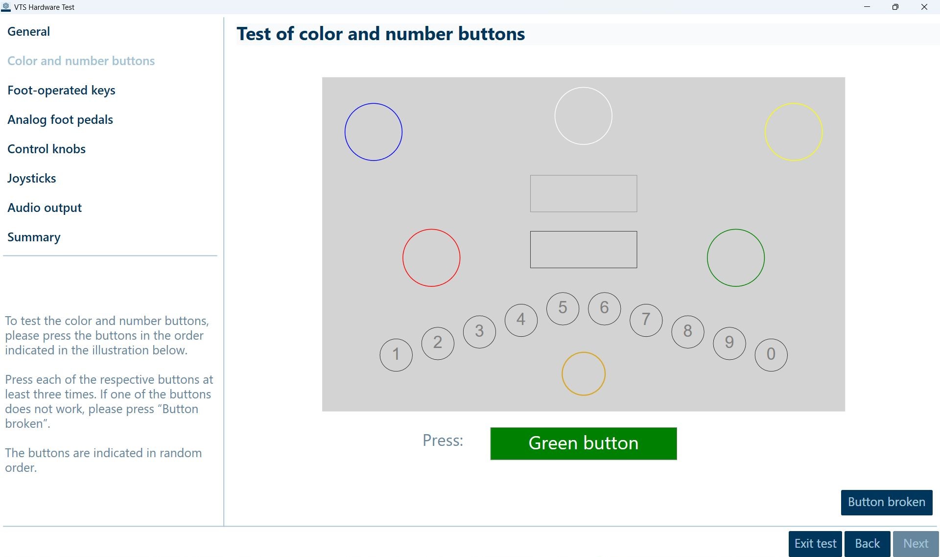The image size is (940, 557).
Task: Select Joysticks in sidebar
Action: (32, 179)
